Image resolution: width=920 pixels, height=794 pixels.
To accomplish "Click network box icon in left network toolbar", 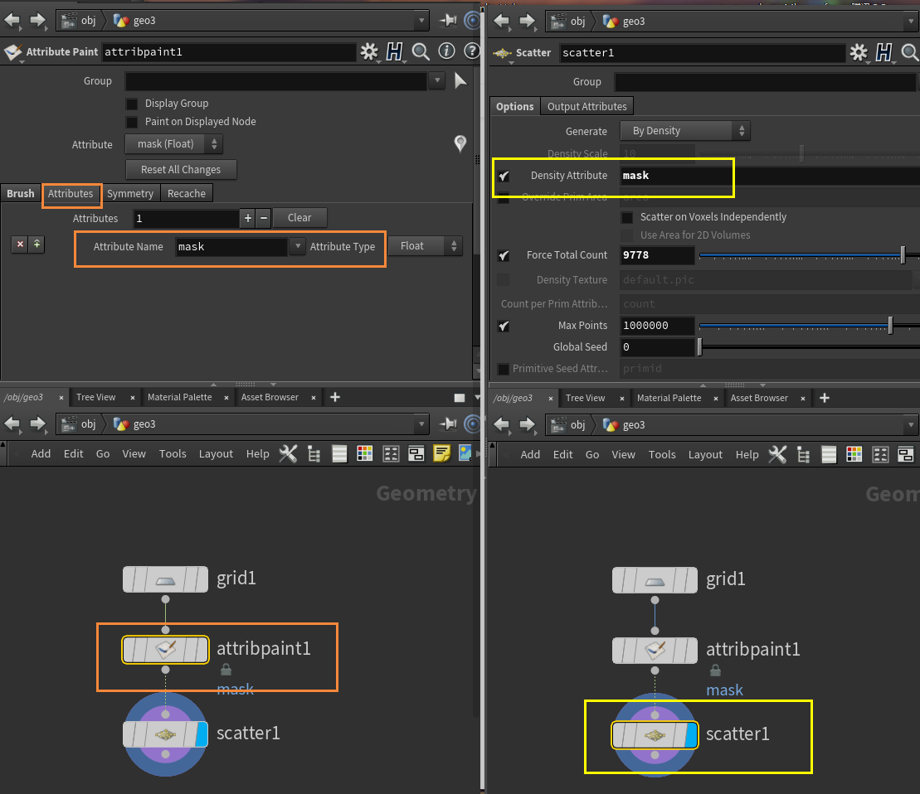I will pos(416,453).
